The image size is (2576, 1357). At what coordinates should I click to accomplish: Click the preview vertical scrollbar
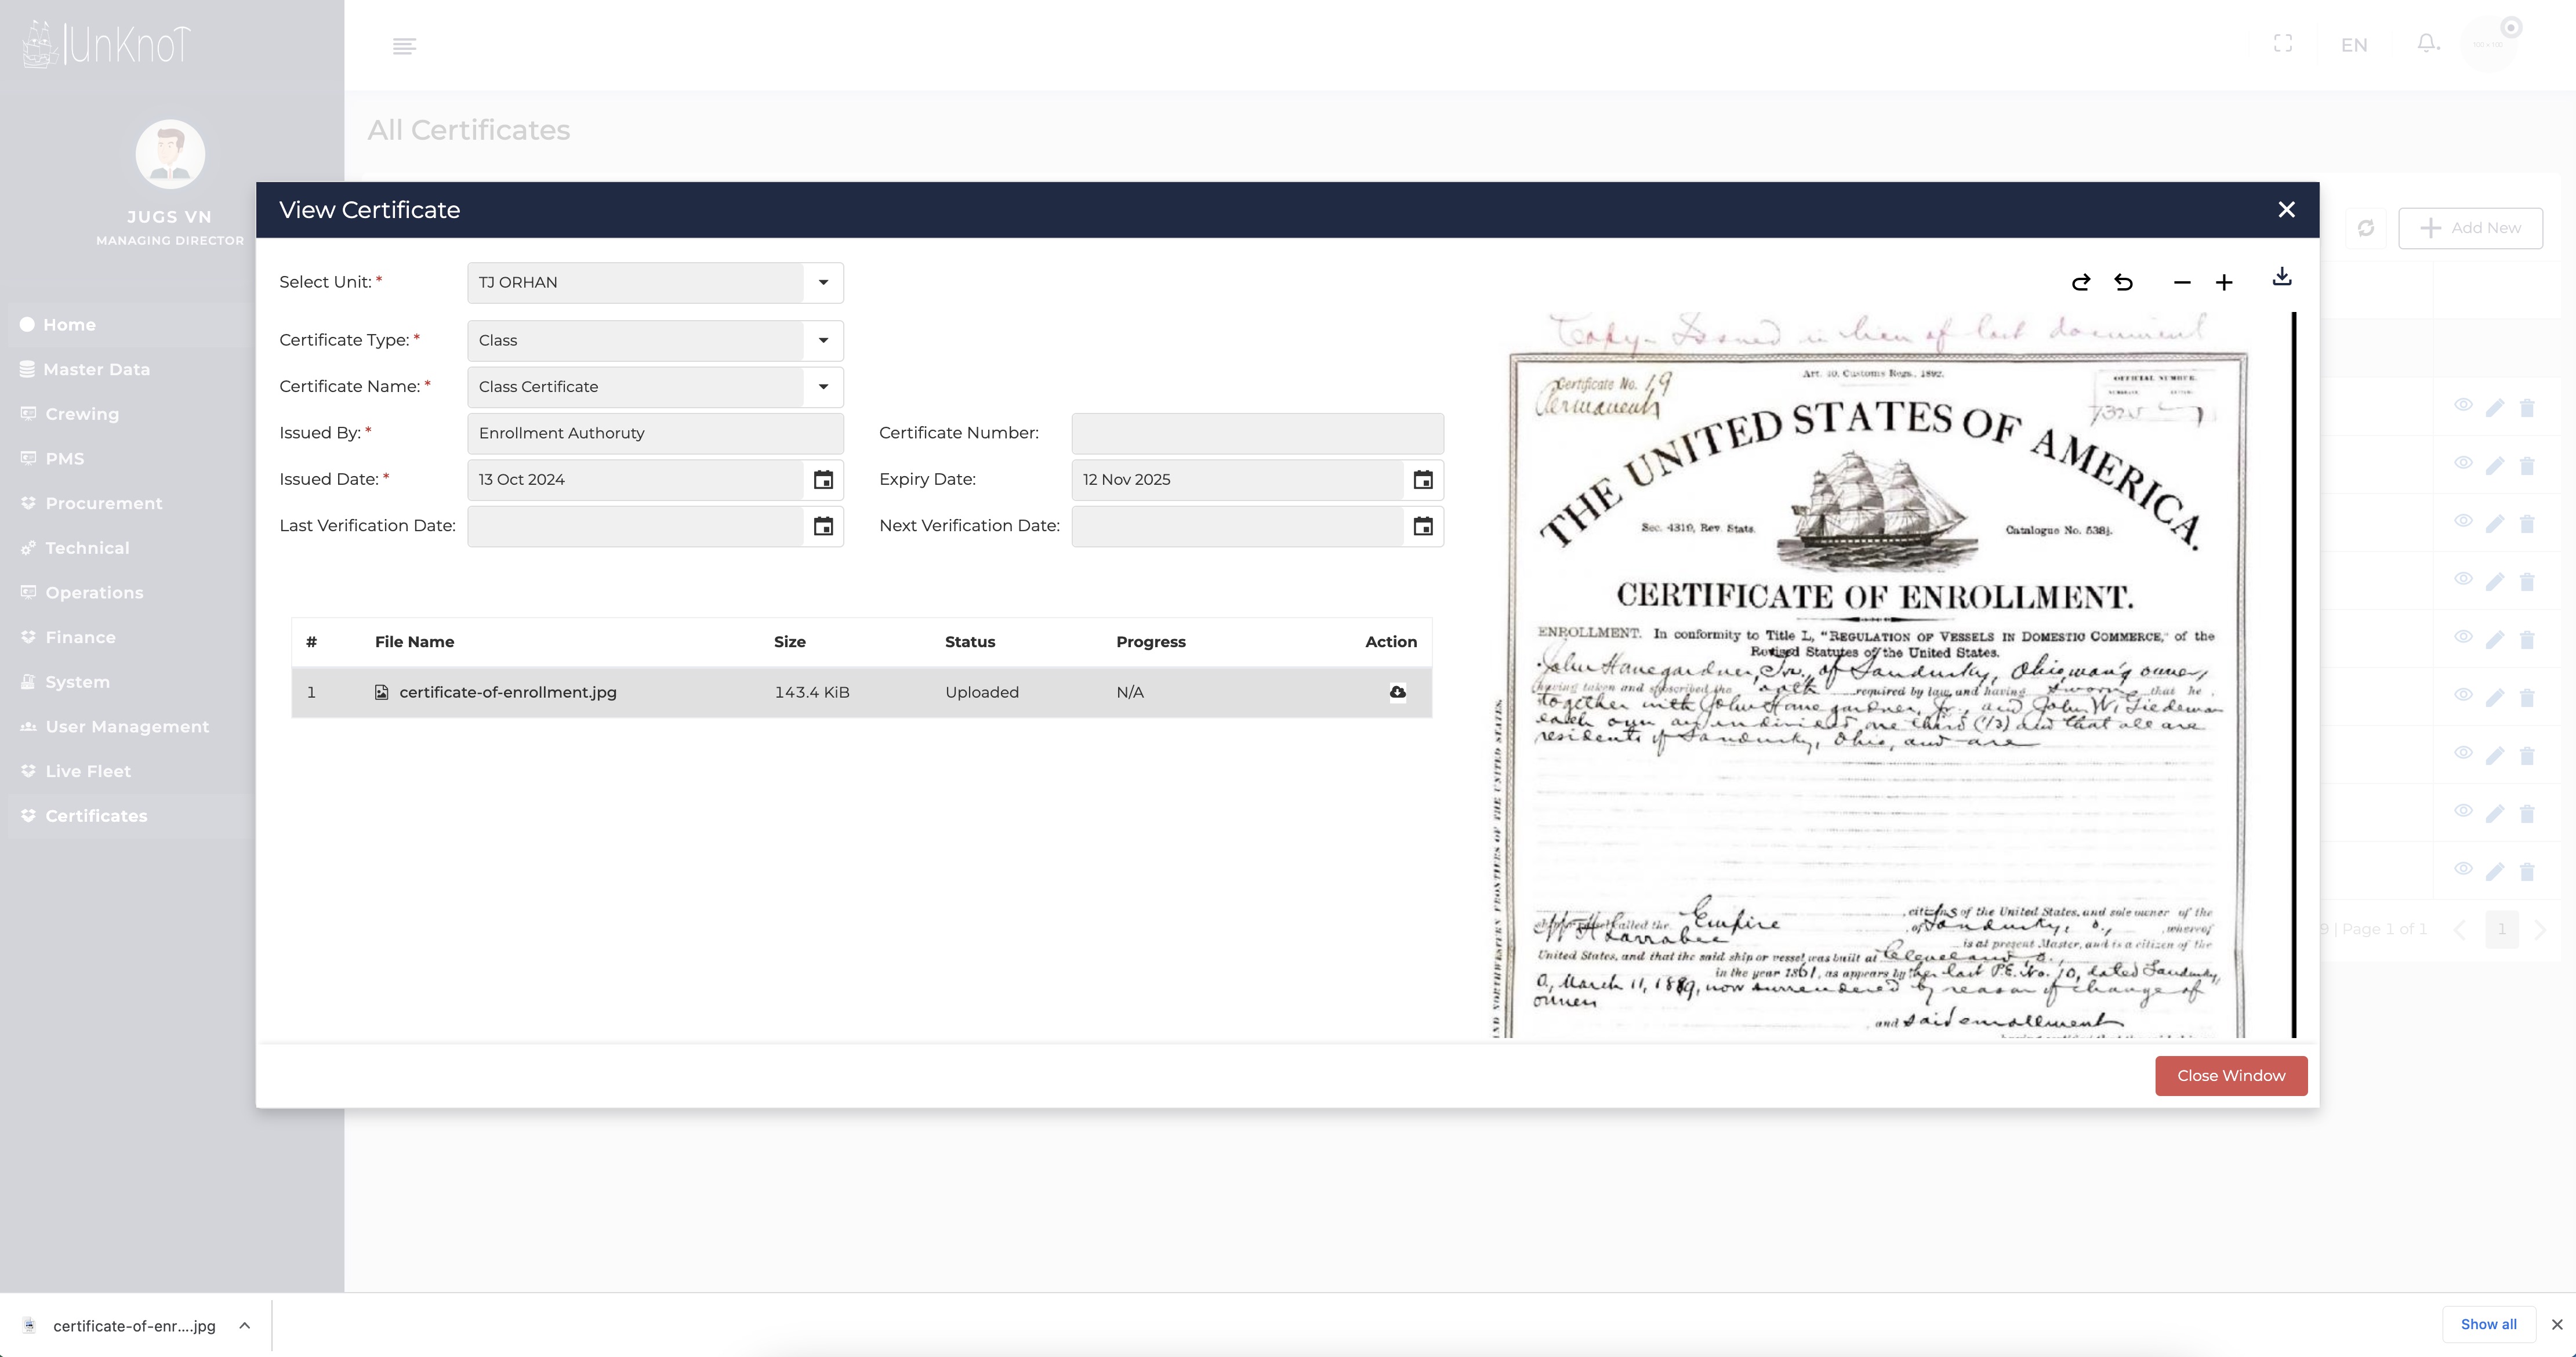click(2293, 675)
